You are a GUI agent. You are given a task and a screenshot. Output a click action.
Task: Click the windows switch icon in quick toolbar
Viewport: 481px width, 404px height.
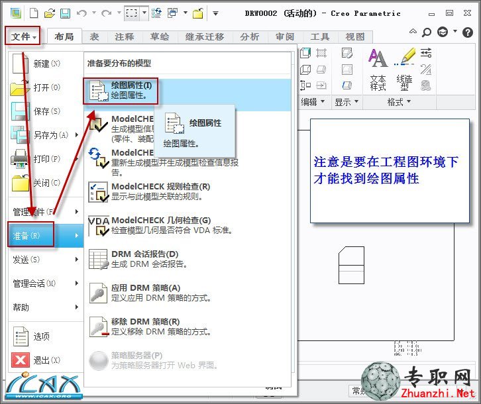point(173,13)
